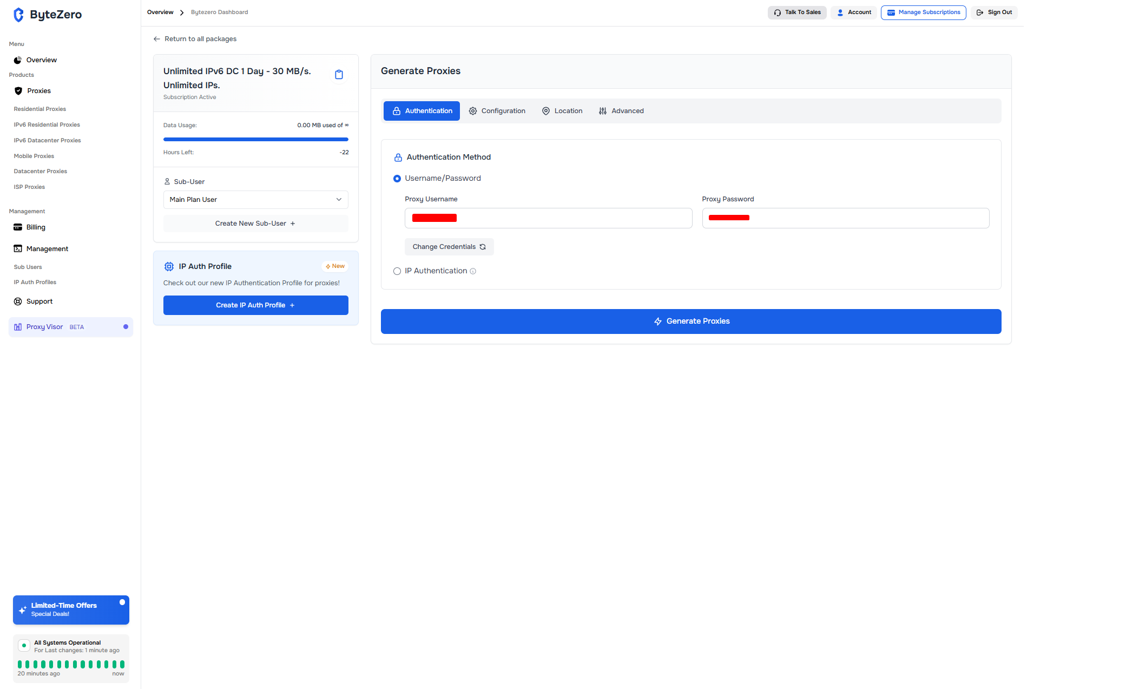Click the uptime status bars
Image resolution: width=1126 pixels, height=689 pixels.
(x=71, y=664)
